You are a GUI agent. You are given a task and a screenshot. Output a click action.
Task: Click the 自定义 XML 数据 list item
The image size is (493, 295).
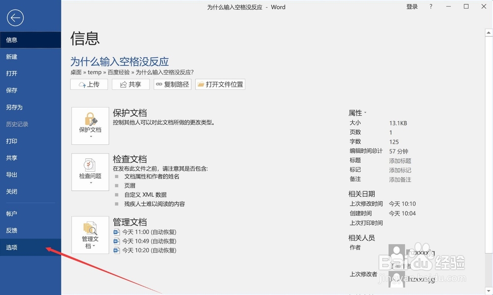coord(145,195)
